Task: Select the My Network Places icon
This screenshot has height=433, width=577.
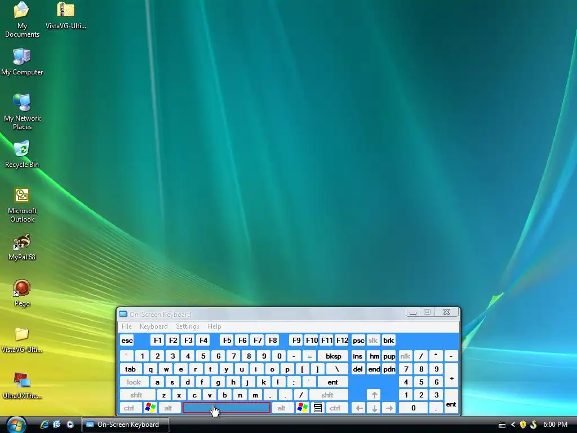Action: [22, 112]
